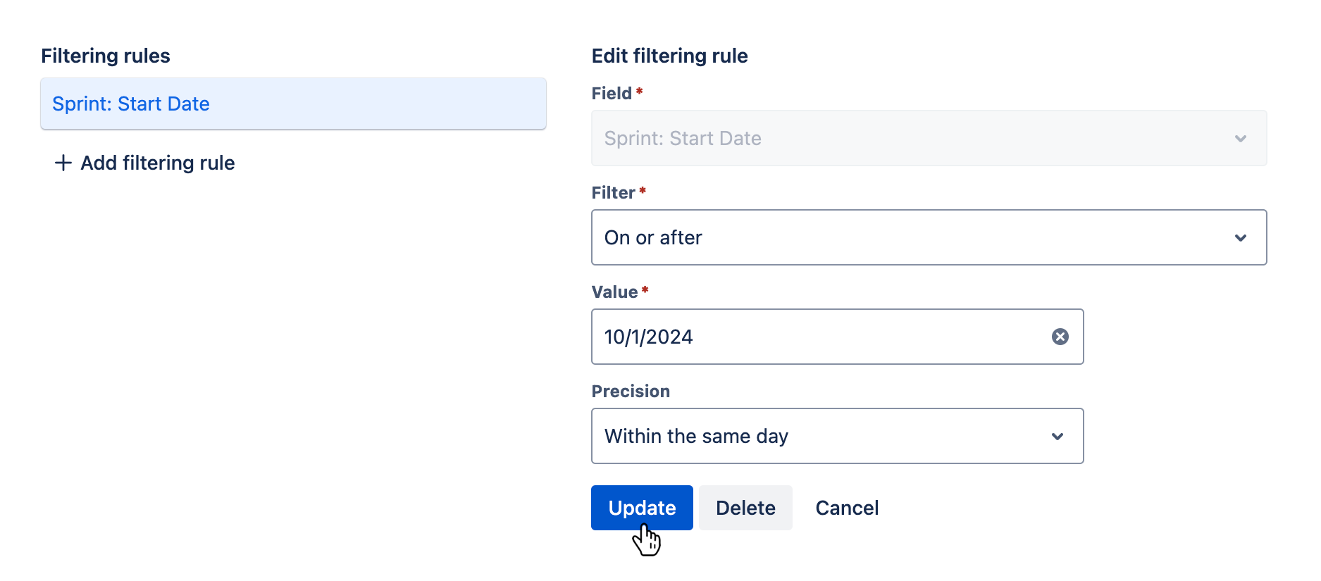The height and width of the screenshot is (581, 1321).
Task: Click the plus icon beside Add filtering rule
Action: [x=63, y=163]
